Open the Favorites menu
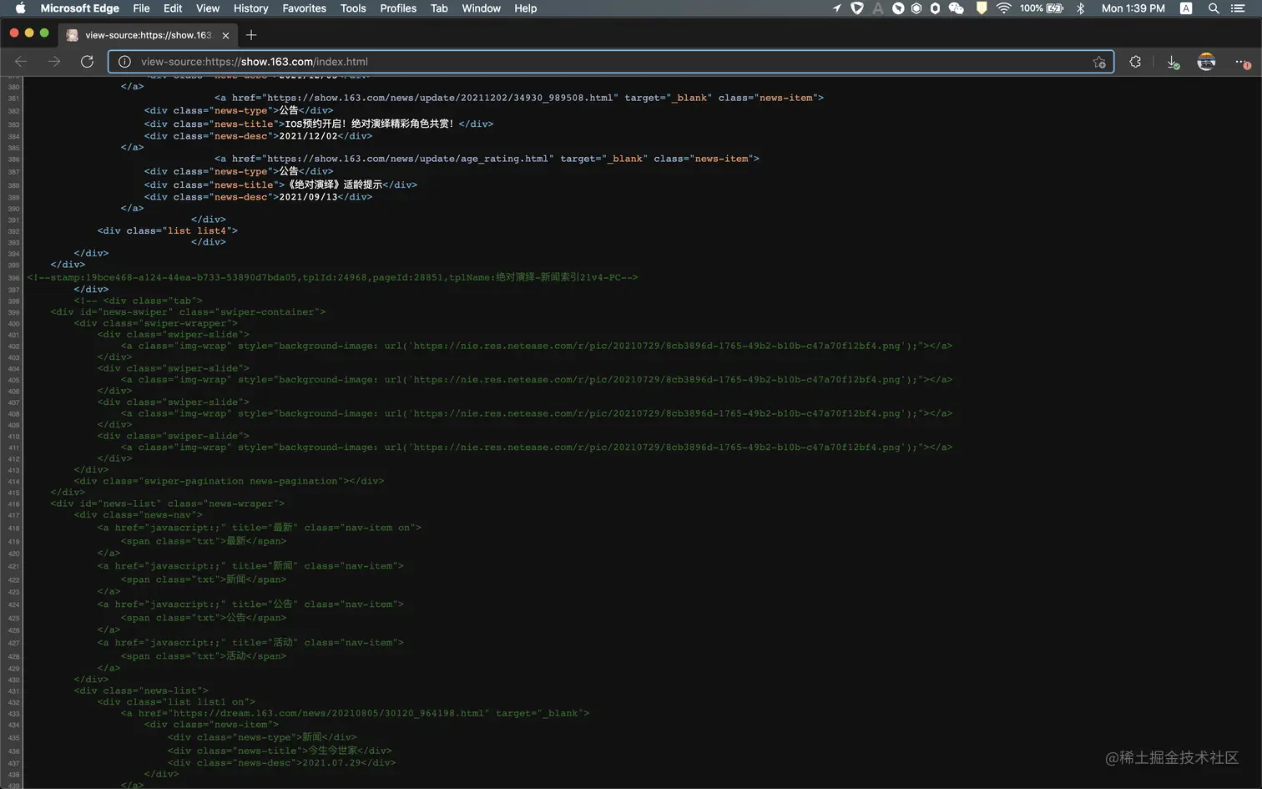Viewport: 1262px width, 789px height. [304, 8]
